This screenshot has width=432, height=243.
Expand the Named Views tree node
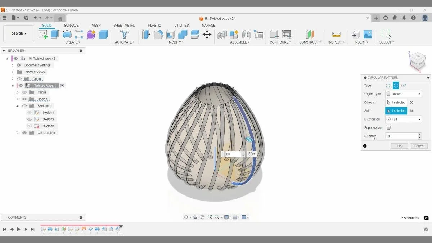(12, 72)
